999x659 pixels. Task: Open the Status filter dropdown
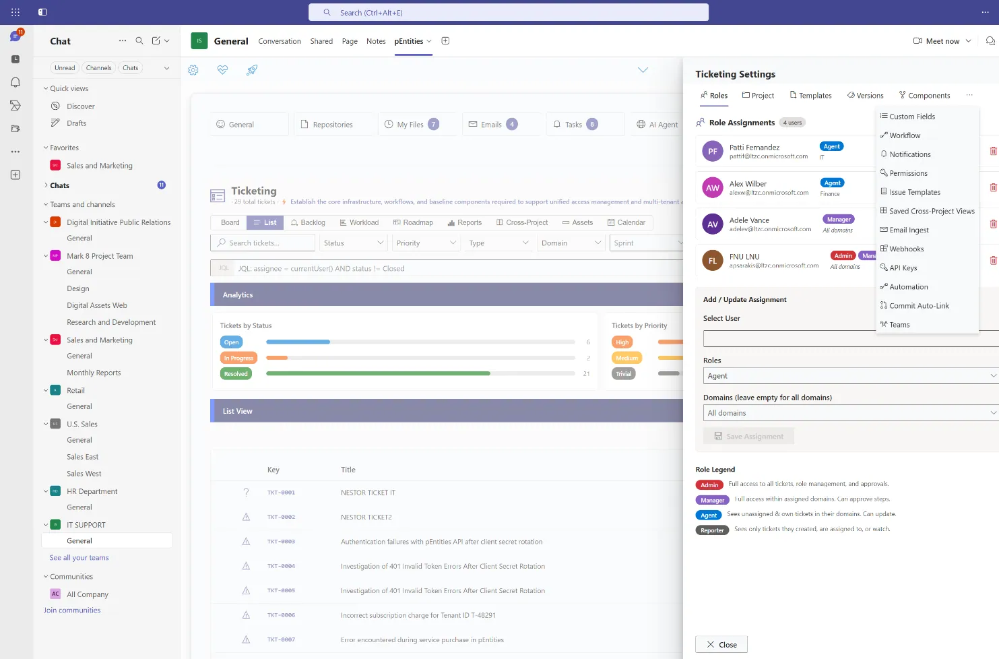[354, 243]
